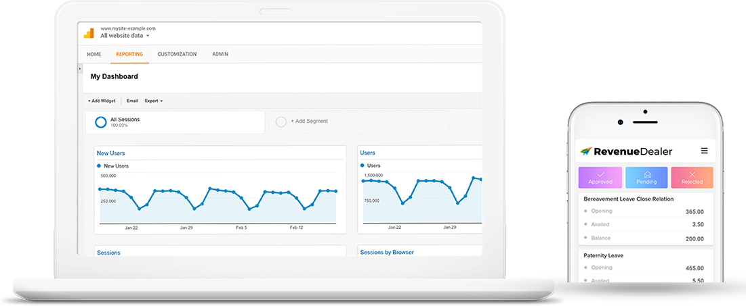This screenshot has height=306, width=746.
Task: Tap the Rejected X tile
Action: 692,177
